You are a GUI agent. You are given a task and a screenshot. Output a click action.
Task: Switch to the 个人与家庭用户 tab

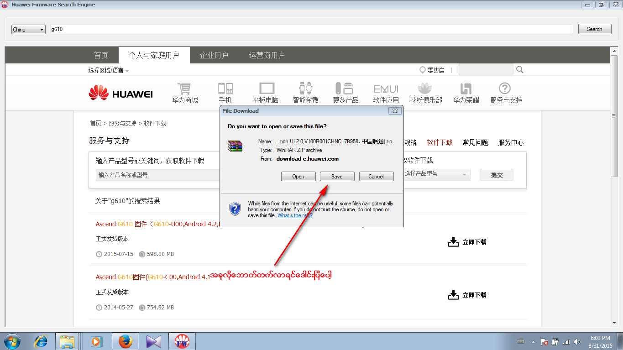(154, 55)
